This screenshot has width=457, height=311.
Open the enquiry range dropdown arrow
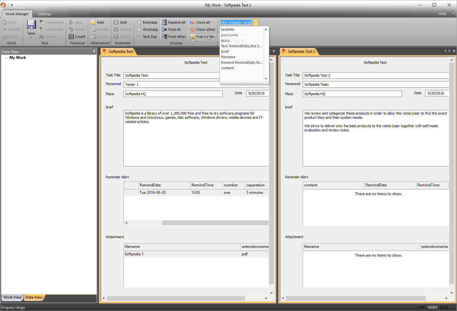click(x=256, y=22)
